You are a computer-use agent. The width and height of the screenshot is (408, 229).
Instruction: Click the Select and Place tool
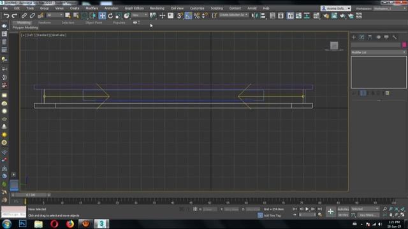click(127, 15)
